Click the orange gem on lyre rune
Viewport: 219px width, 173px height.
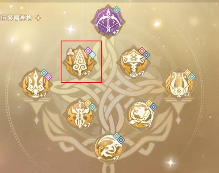187,72
